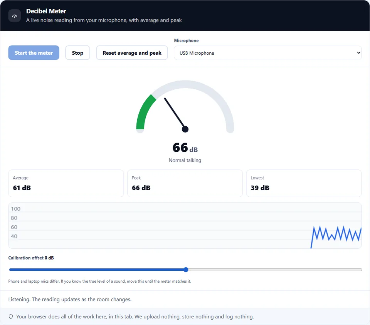Click the gauge needle pivot dot
The width and height of the screenshot is (370, 325).
[185, 129]
